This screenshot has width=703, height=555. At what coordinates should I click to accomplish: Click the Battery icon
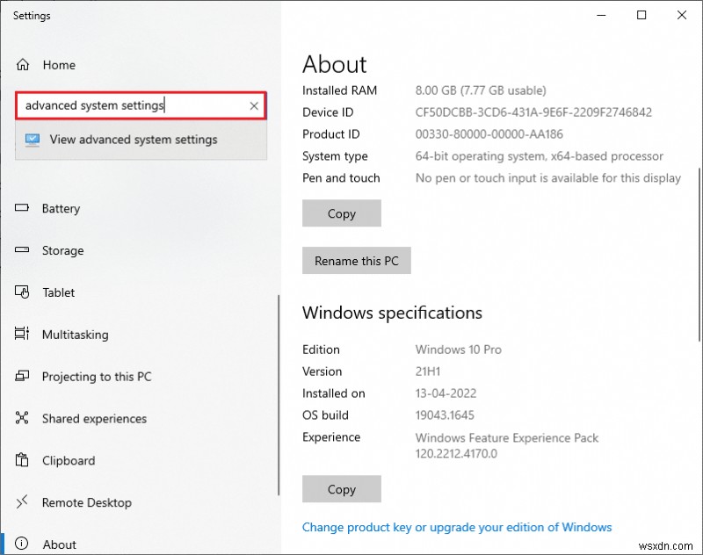coord(23,209)
